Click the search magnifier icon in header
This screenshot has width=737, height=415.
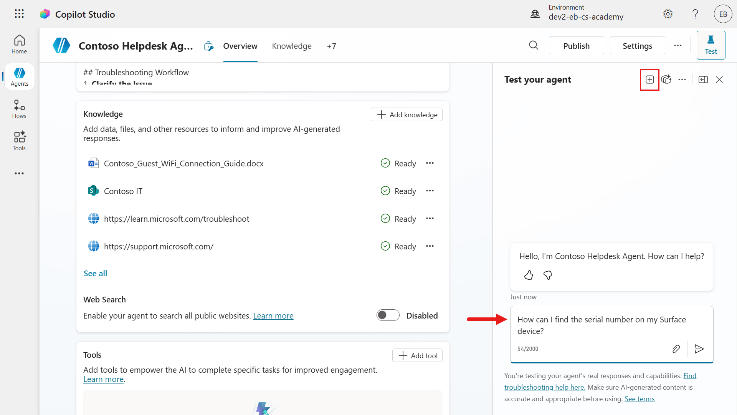[534, 46]
